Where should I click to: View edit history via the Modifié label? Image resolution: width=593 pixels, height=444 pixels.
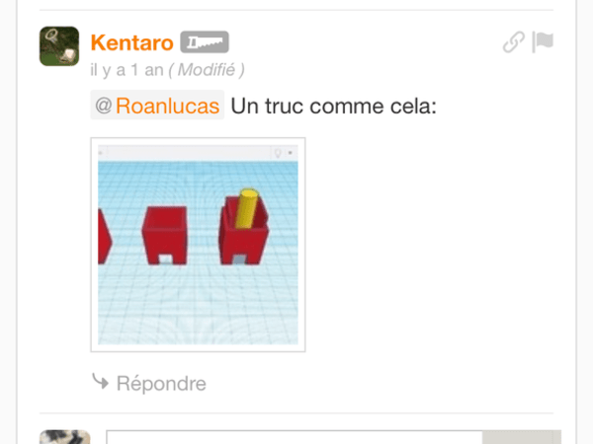[x=207, y=70]
